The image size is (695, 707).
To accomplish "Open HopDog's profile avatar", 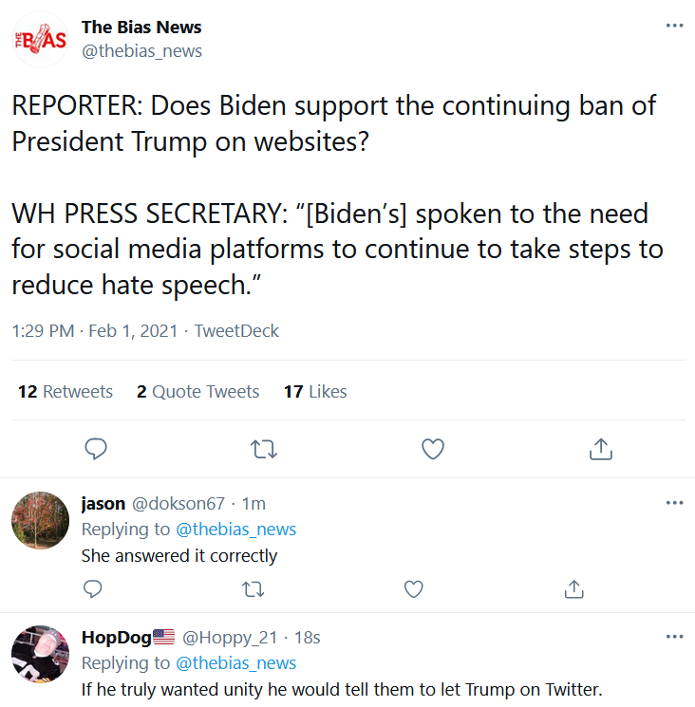I will 39,655.
